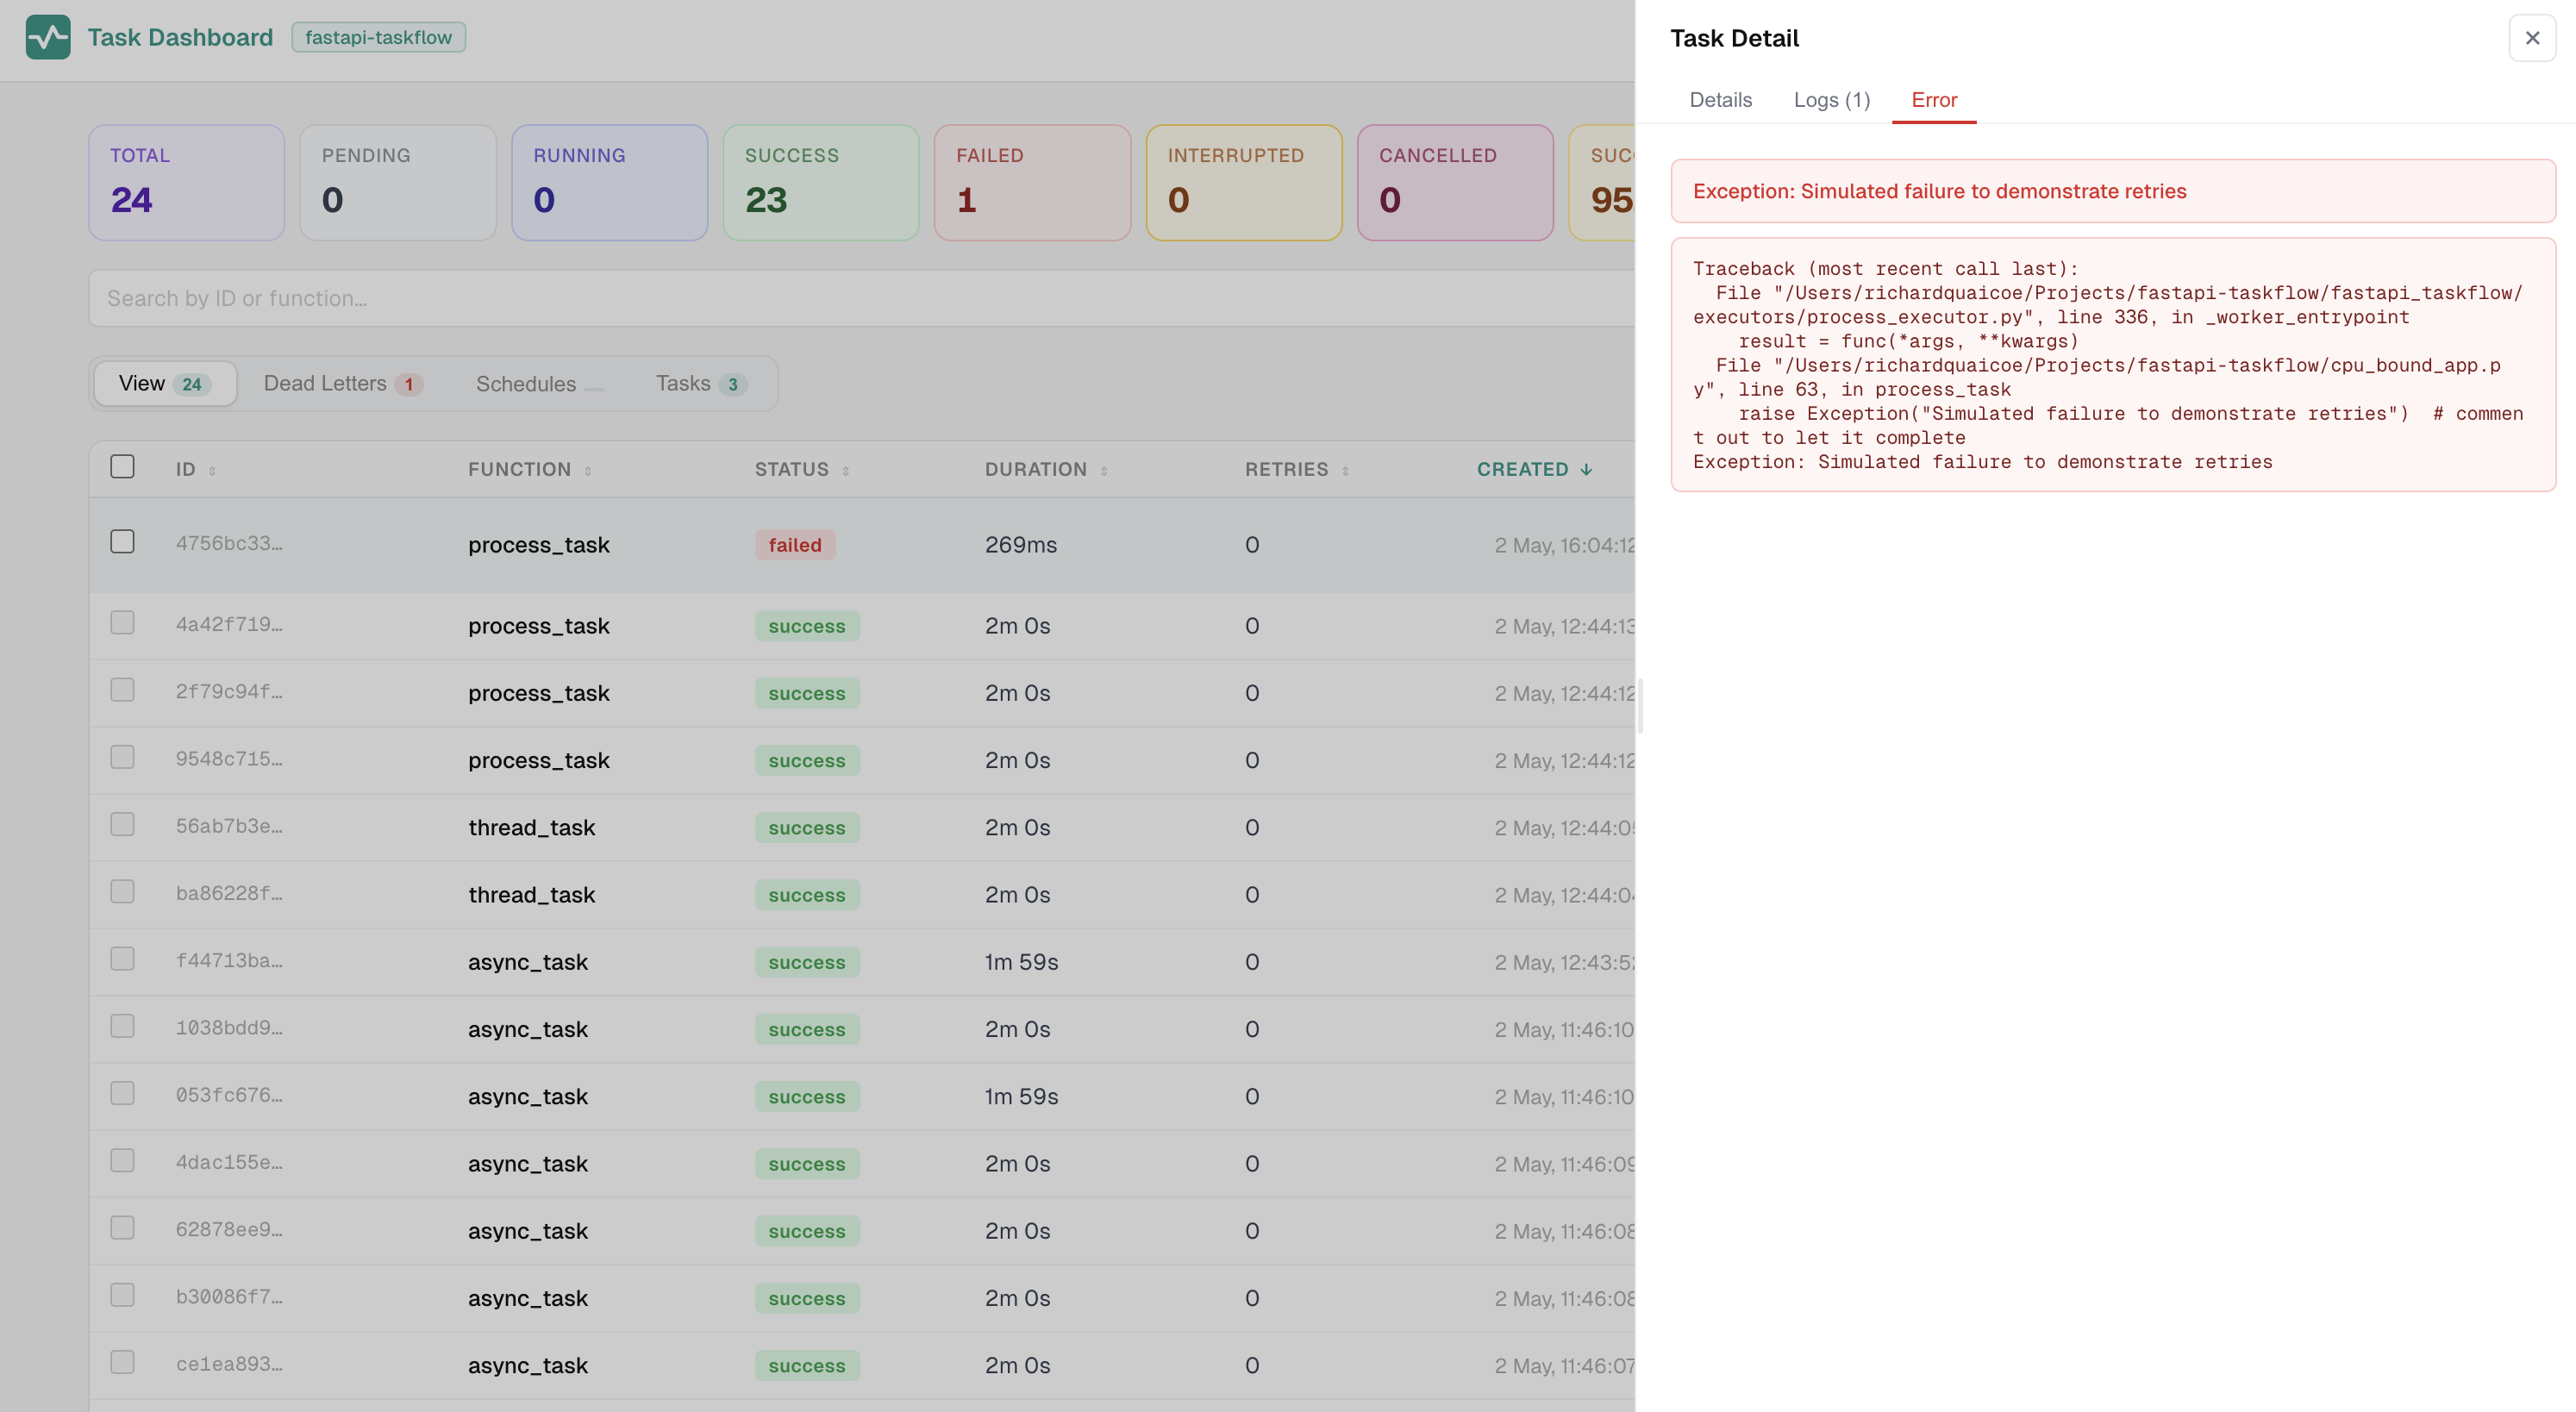Image resolution: width=2576 pixels, height=1412 pixels.
Task: Click 2 May, 11:46:10 in 1038bdd9 row
Action: coord(1564,1030)
